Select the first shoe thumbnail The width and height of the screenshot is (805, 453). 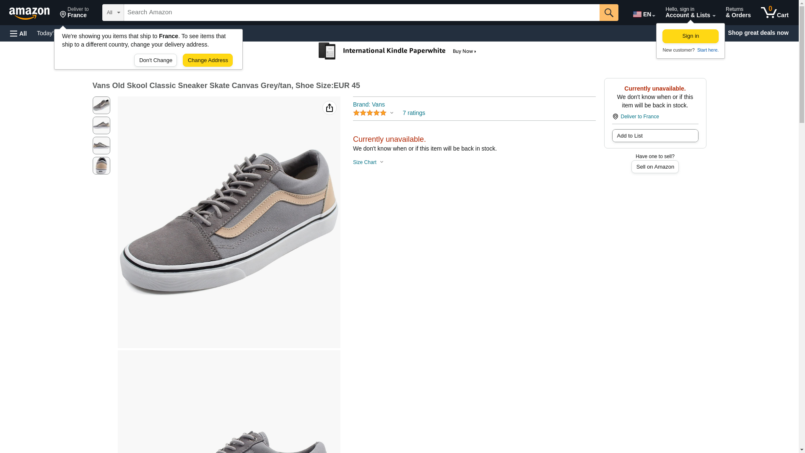(x=101, y=105)
